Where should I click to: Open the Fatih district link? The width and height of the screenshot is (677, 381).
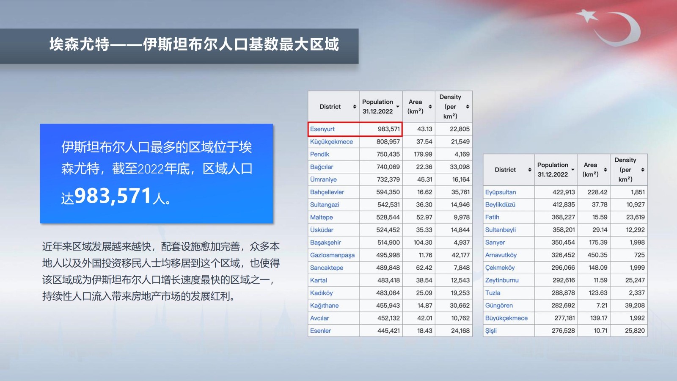[492, 217]
